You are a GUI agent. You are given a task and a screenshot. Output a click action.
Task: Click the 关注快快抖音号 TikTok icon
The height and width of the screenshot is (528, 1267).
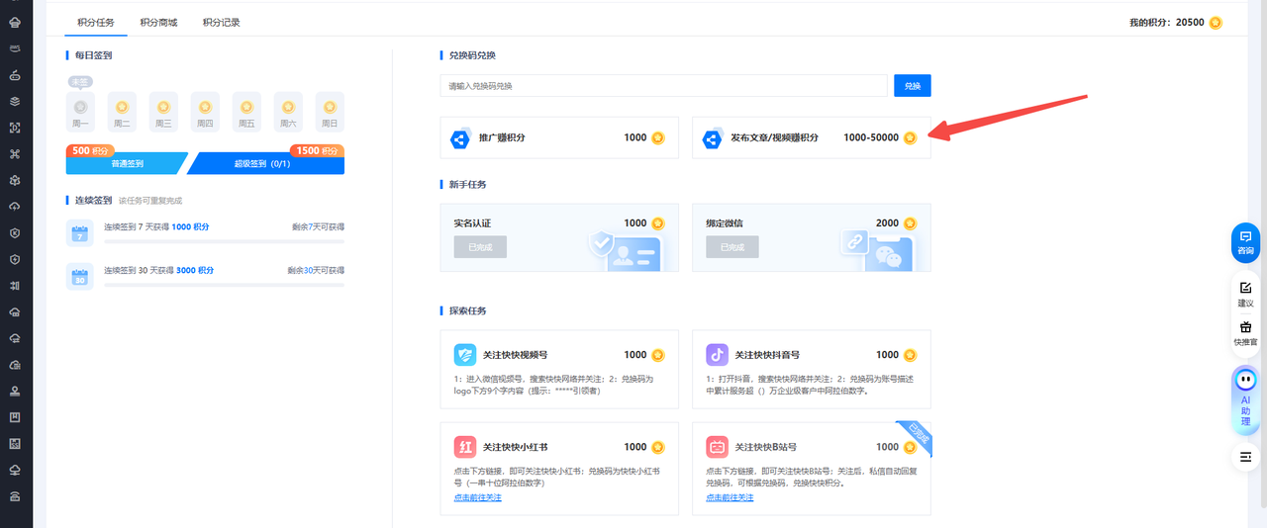coord(717,354)
